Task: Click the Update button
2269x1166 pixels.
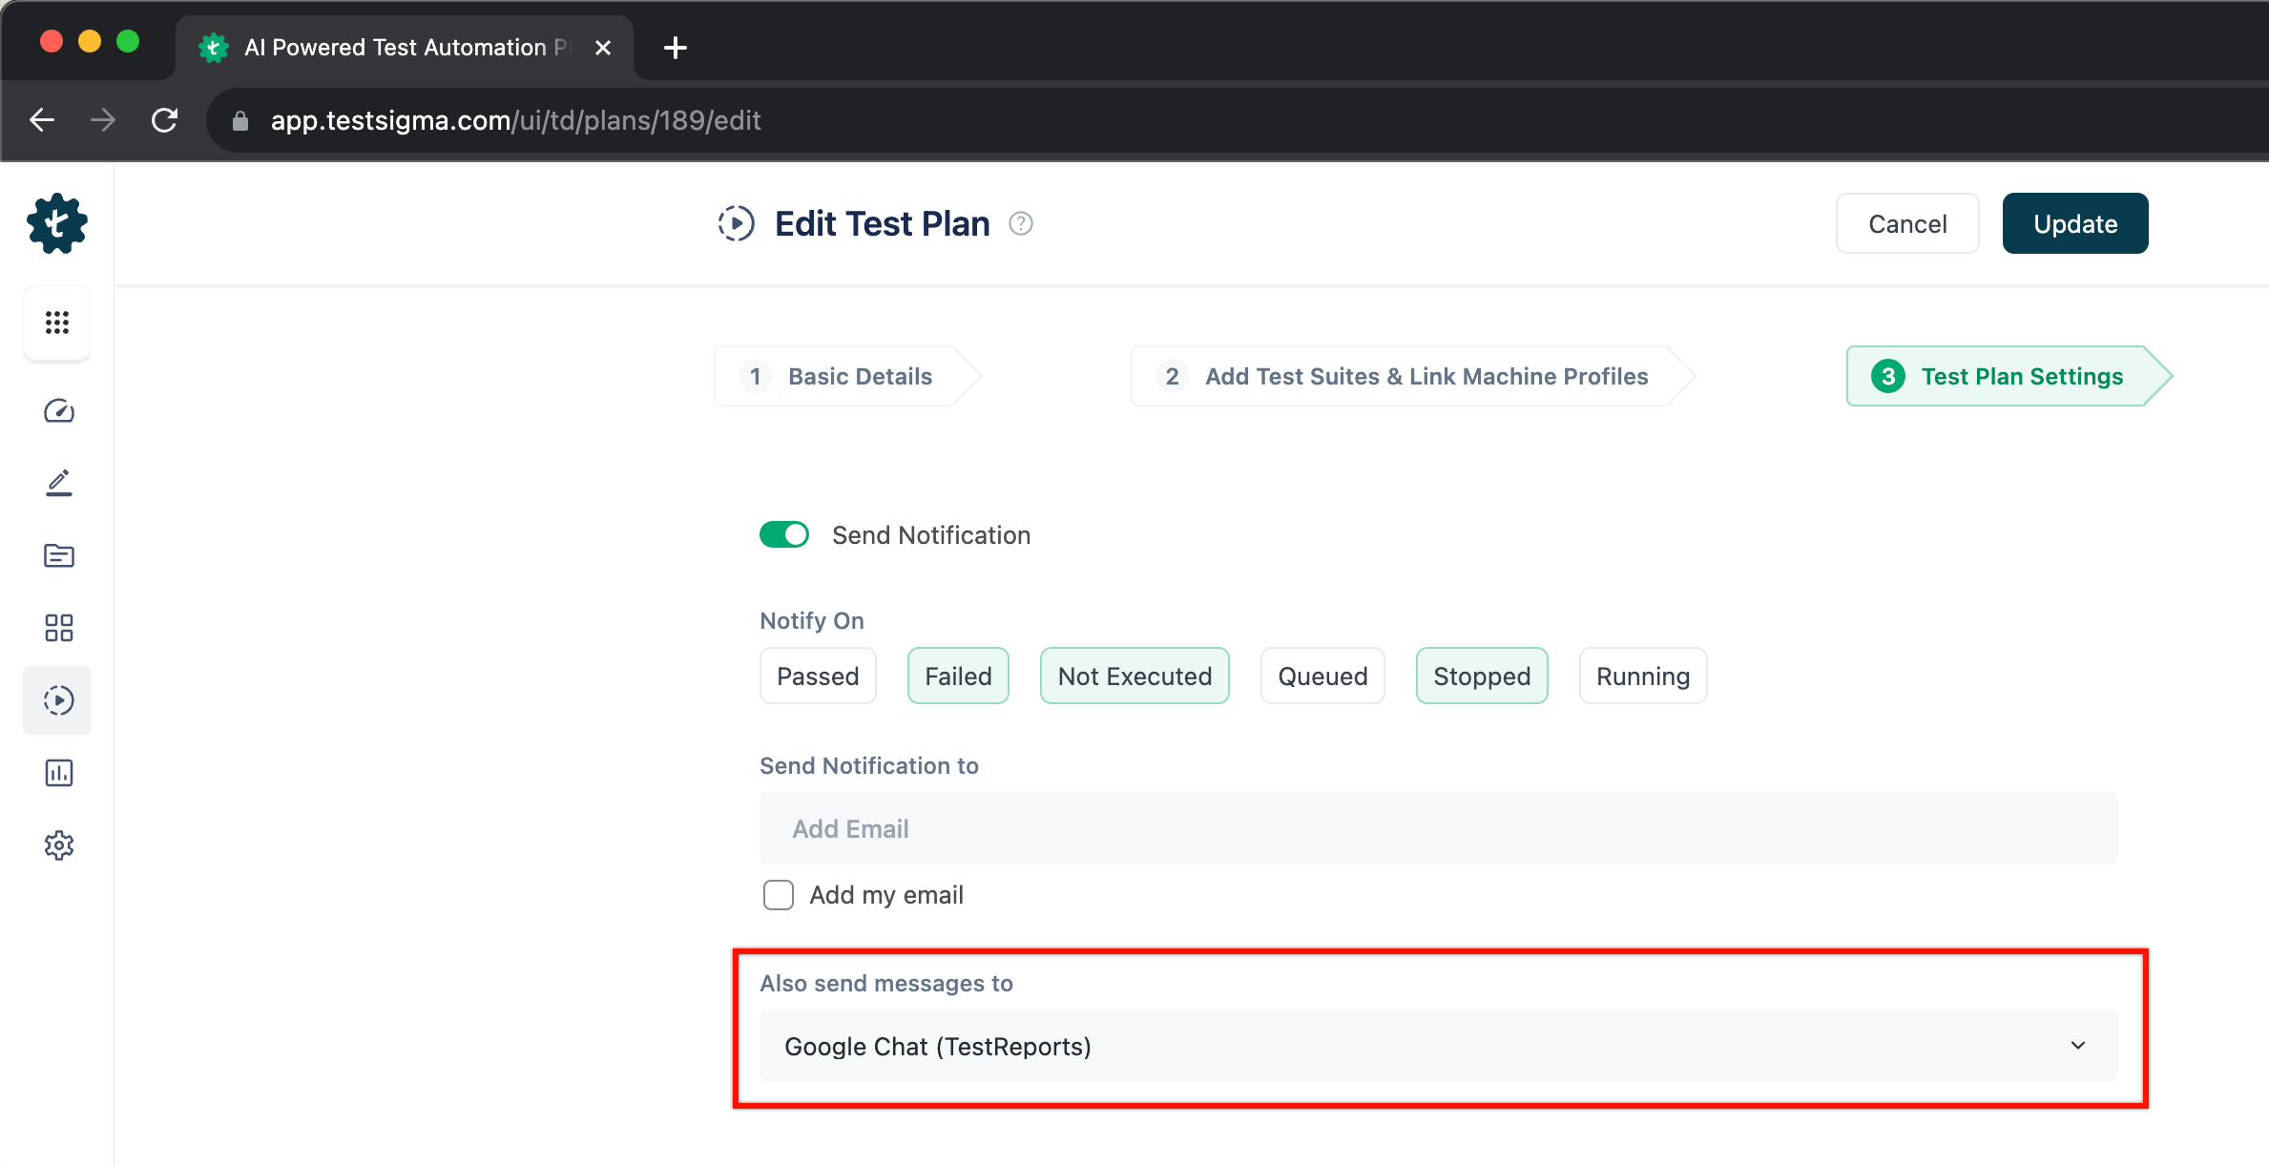Action: coord(2074,224)
